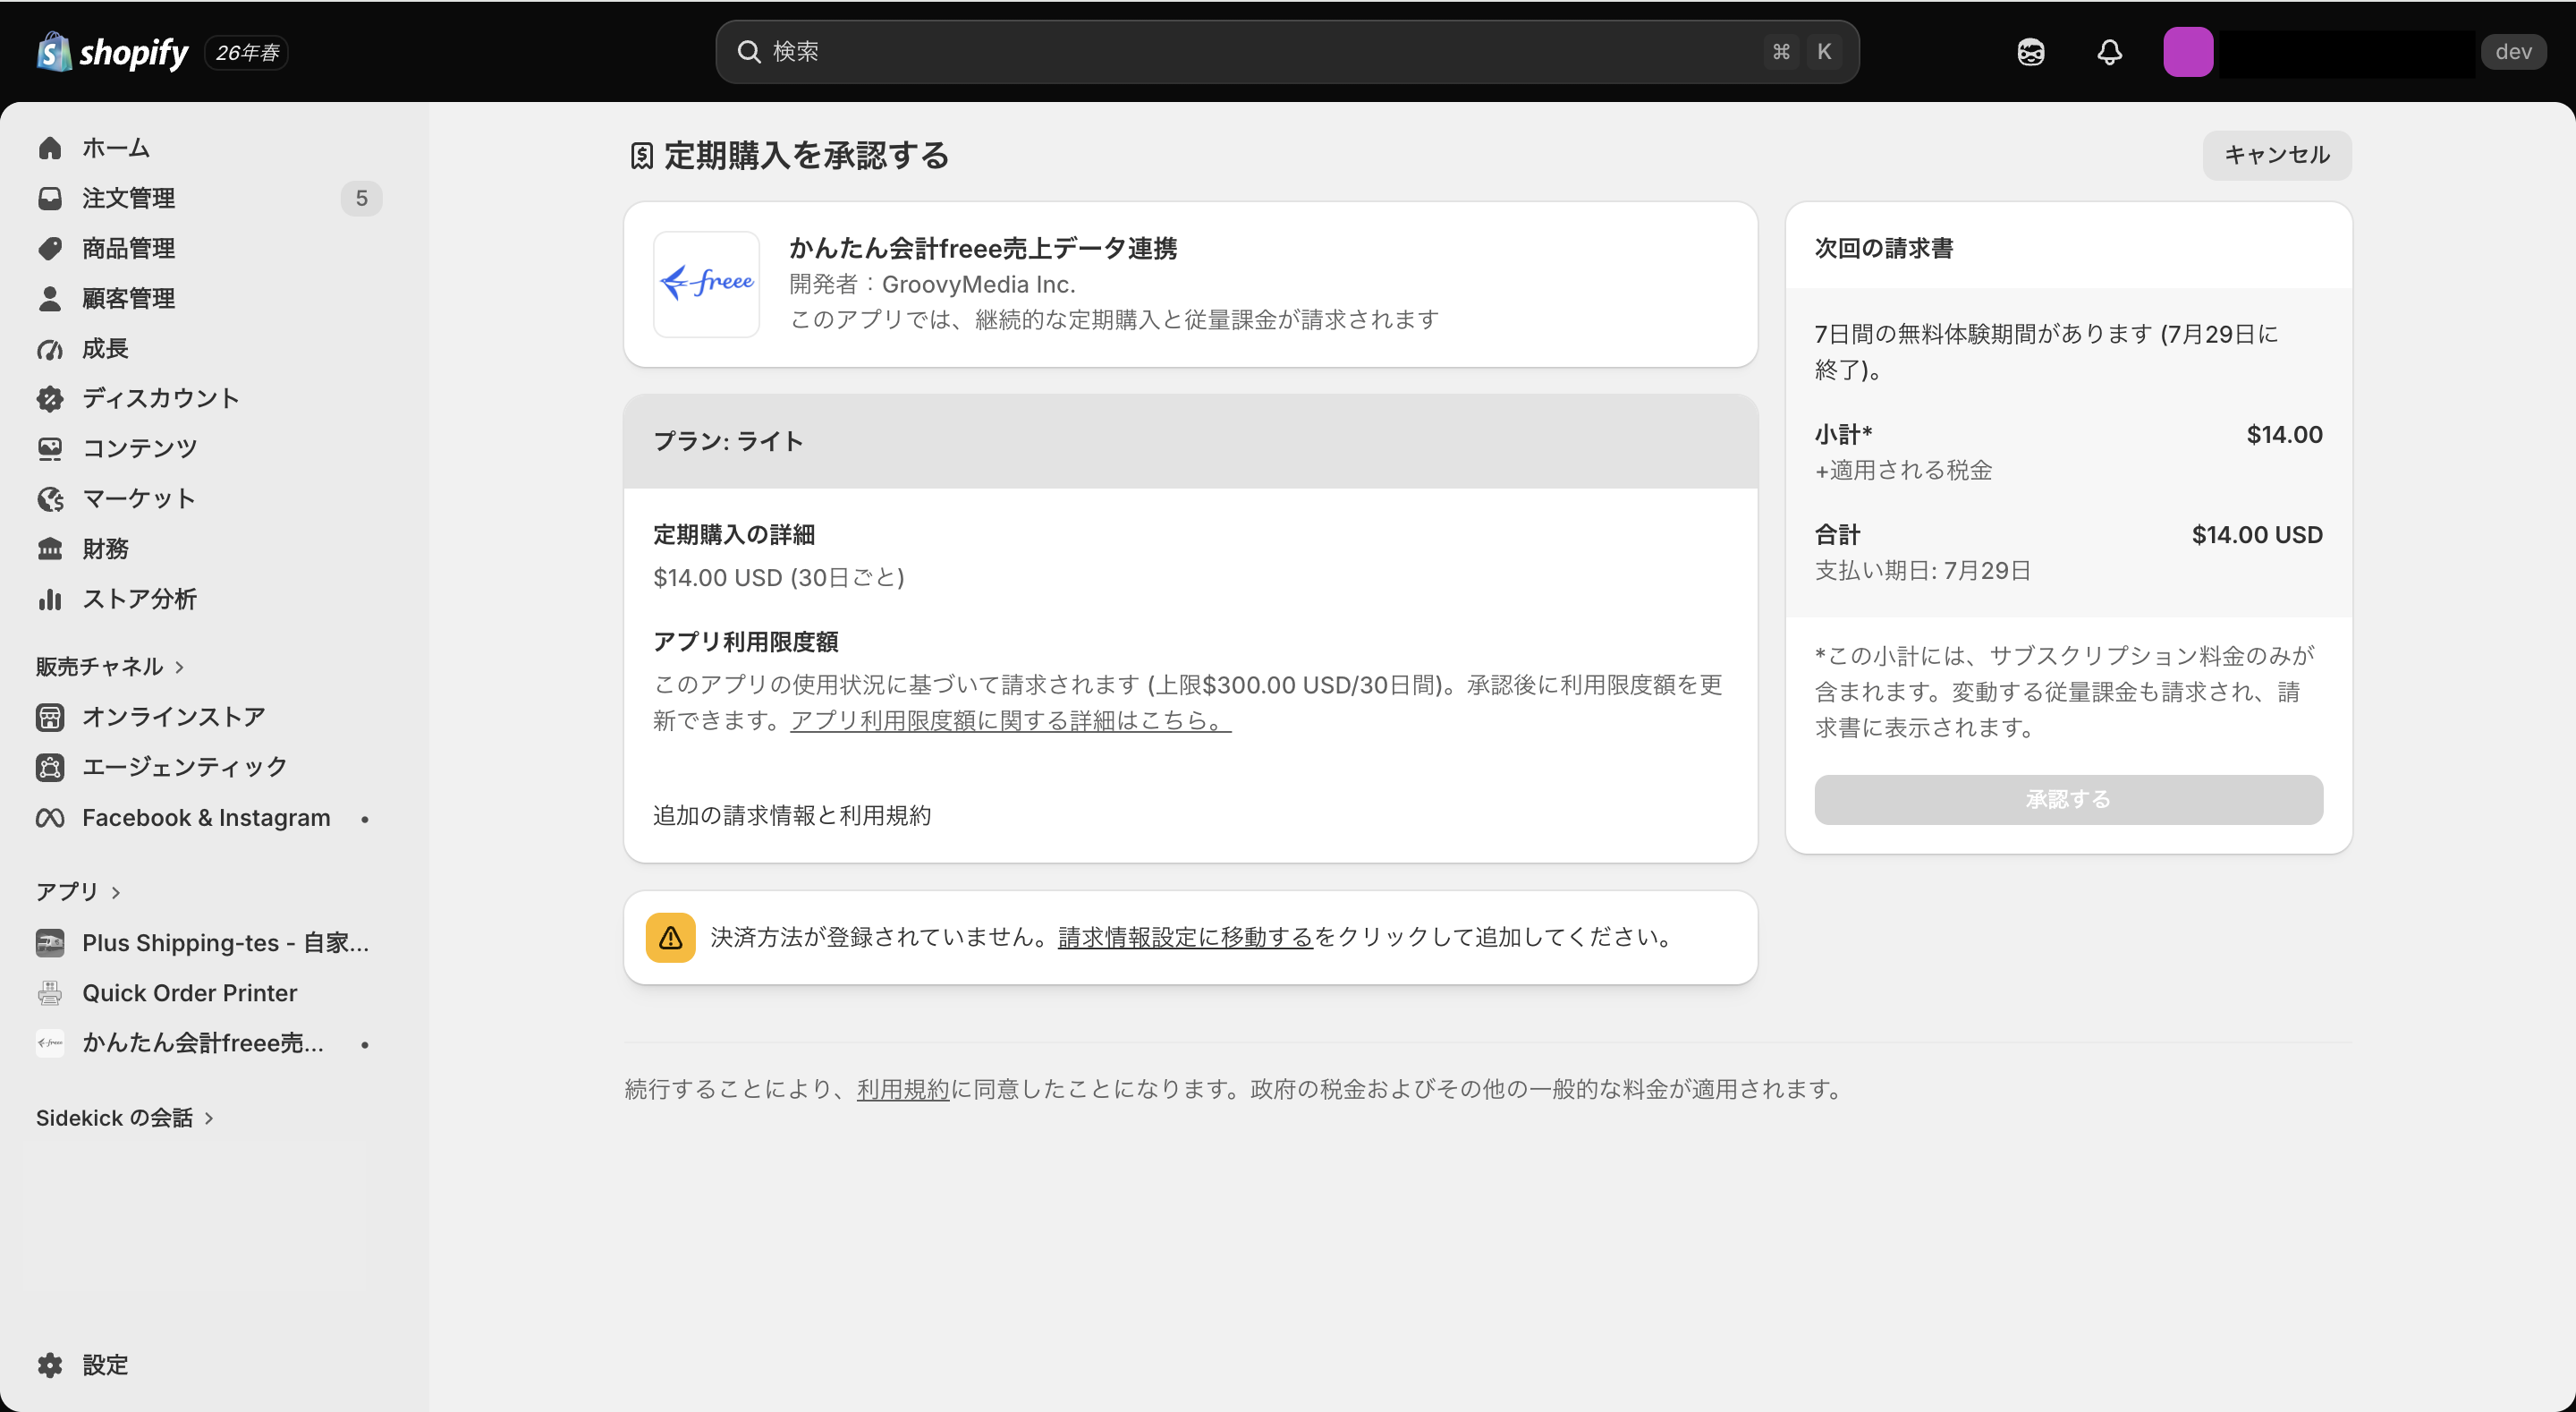This screenshot has height=1412, width=2576.
Task: Focus the 検索 search field
Action: click(1287, 52)
